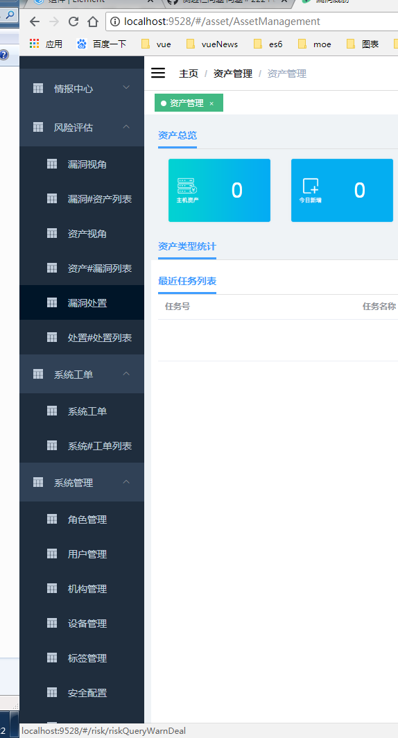The image size is (398, 738).
Task: Click the browser forward arrow
Action: click(54, 22)
